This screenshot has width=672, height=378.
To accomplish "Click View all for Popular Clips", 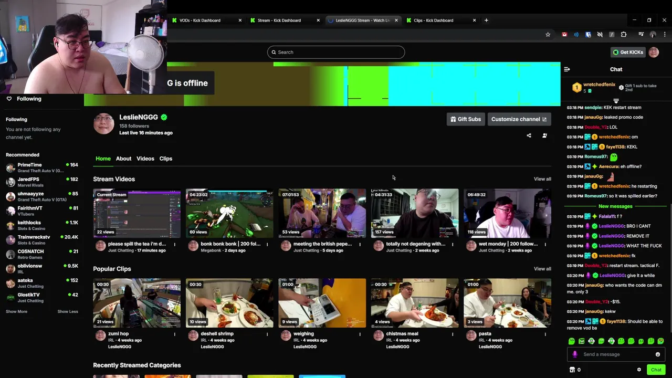I will 542,269.
